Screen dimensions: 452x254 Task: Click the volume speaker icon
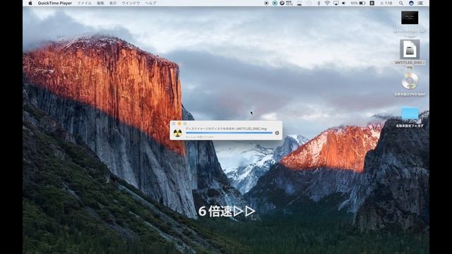point(344,3)
